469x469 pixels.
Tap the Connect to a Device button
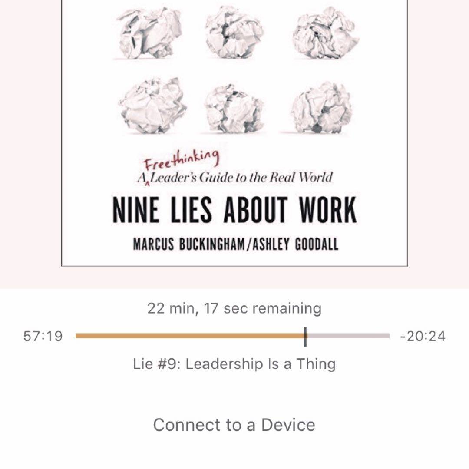234,425
